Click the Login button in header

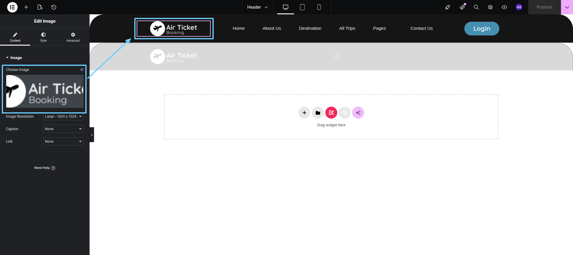(481, 29)
